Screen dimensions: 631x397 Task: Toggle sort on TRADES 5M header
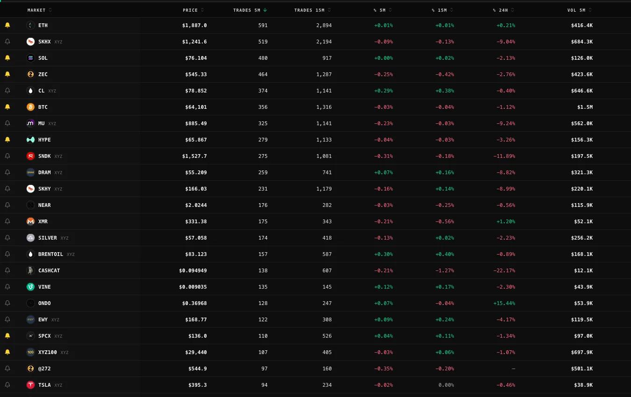coord(250,10)
